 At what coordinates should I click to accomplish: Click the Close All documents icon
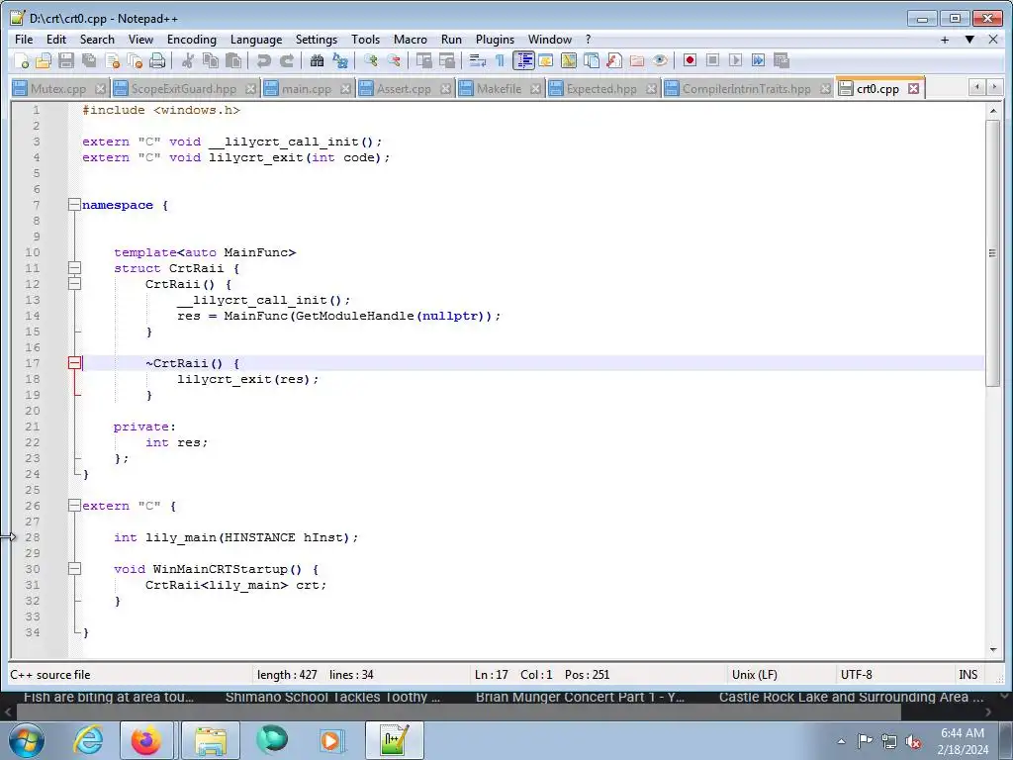point(135,60)
